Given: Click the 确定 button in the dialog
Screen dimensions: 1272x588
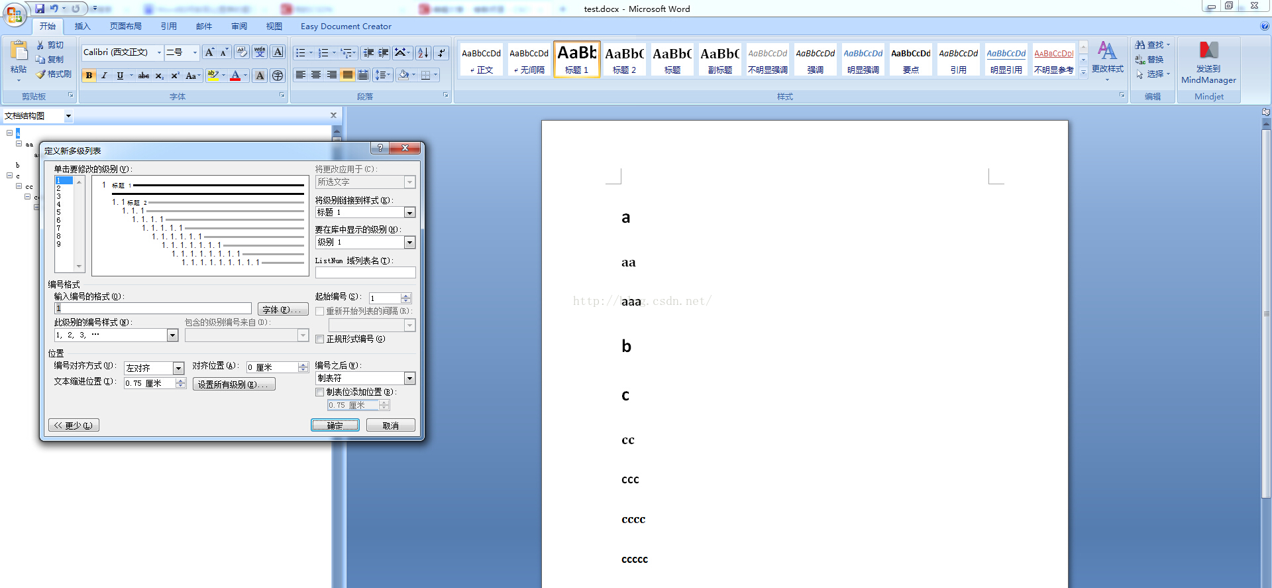Looking at the screenshot, I should [335, 426].
